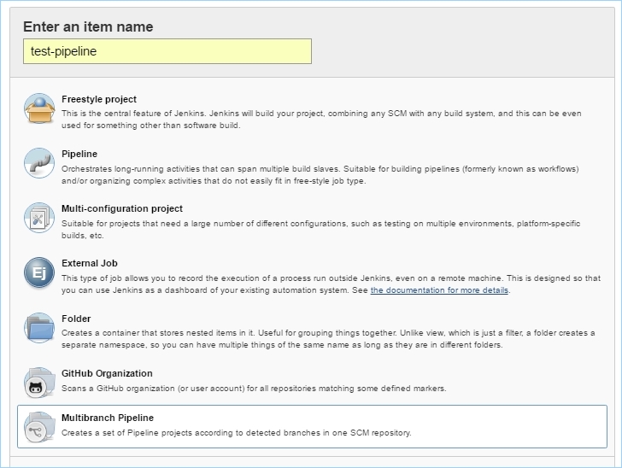Click the 'Enter an item name' heading

[88, 26]
